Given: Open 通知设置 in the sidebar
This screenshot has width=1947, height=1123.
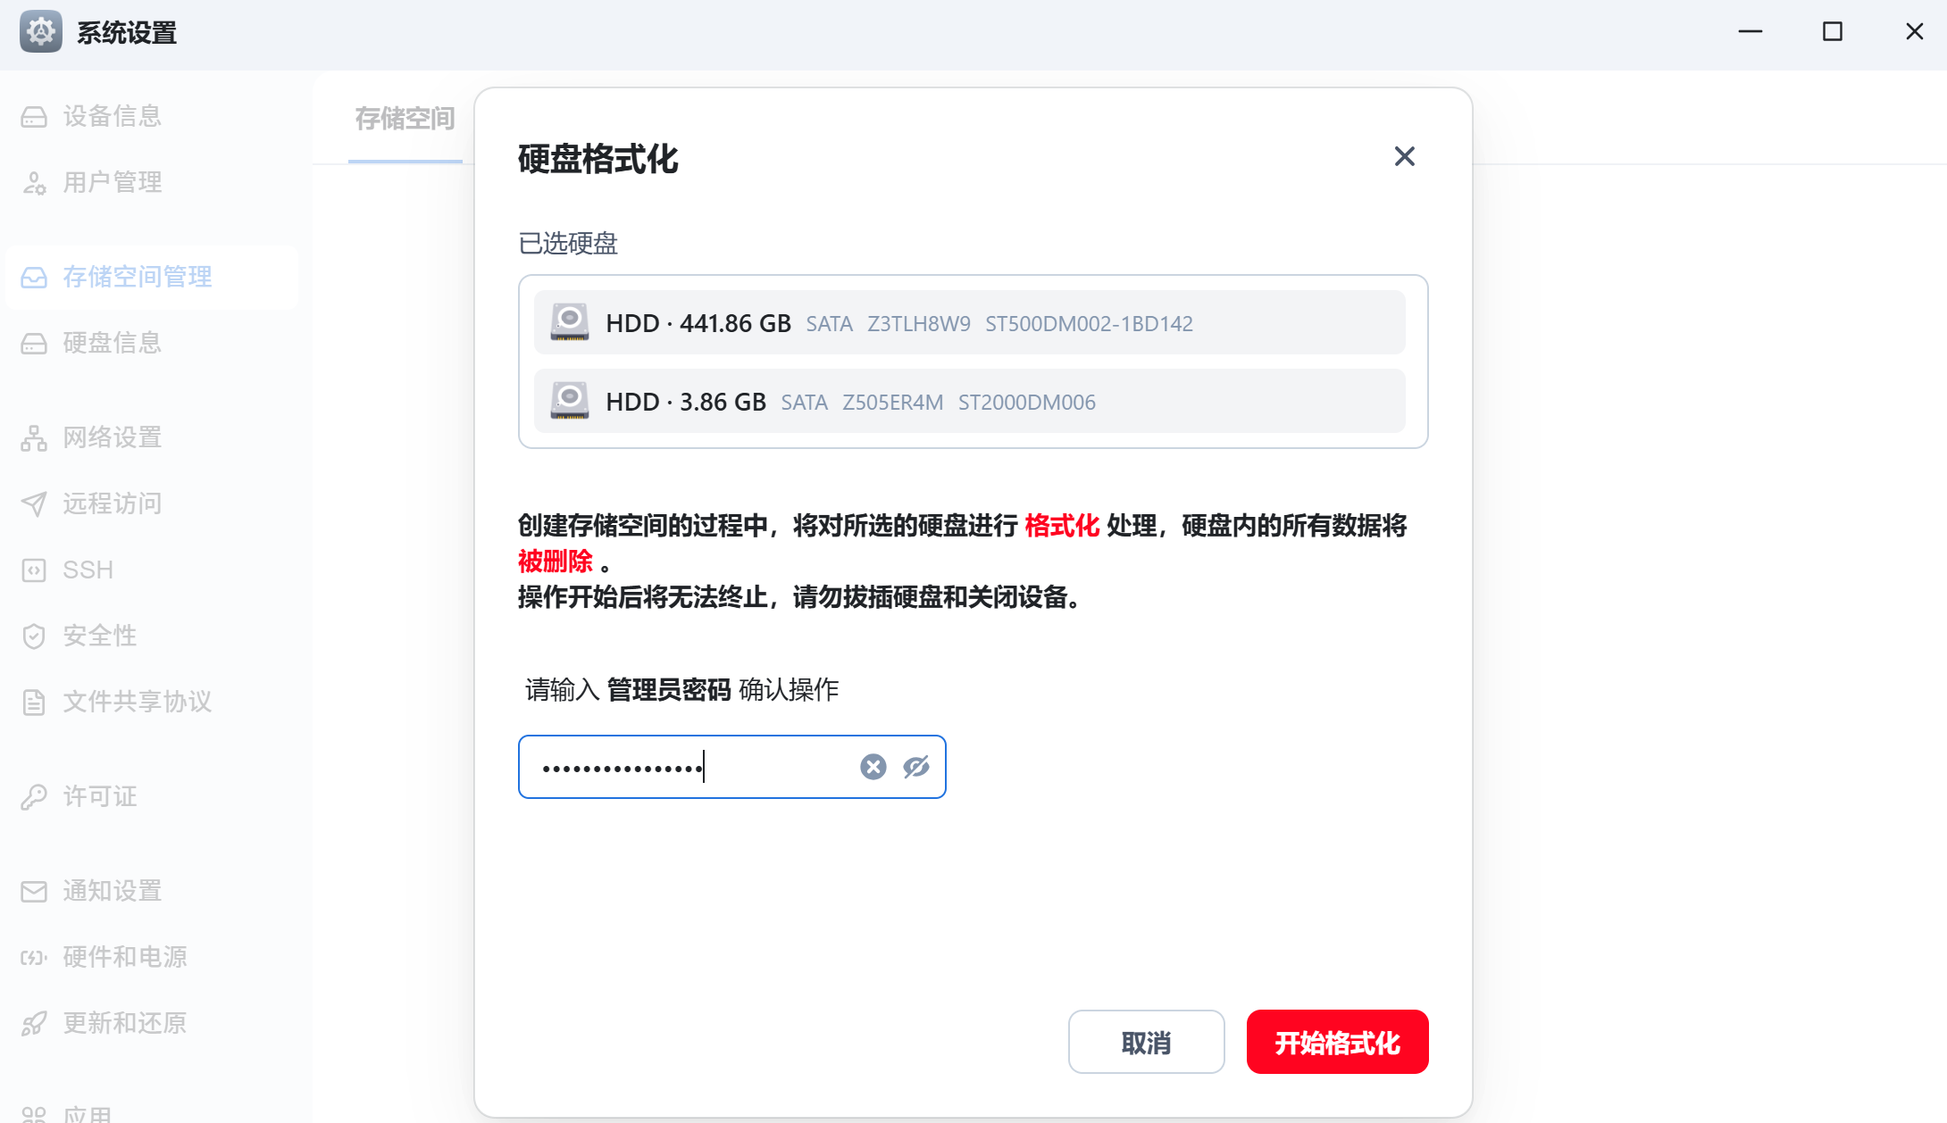Looking at the screenshot, I should click(111, 891).
